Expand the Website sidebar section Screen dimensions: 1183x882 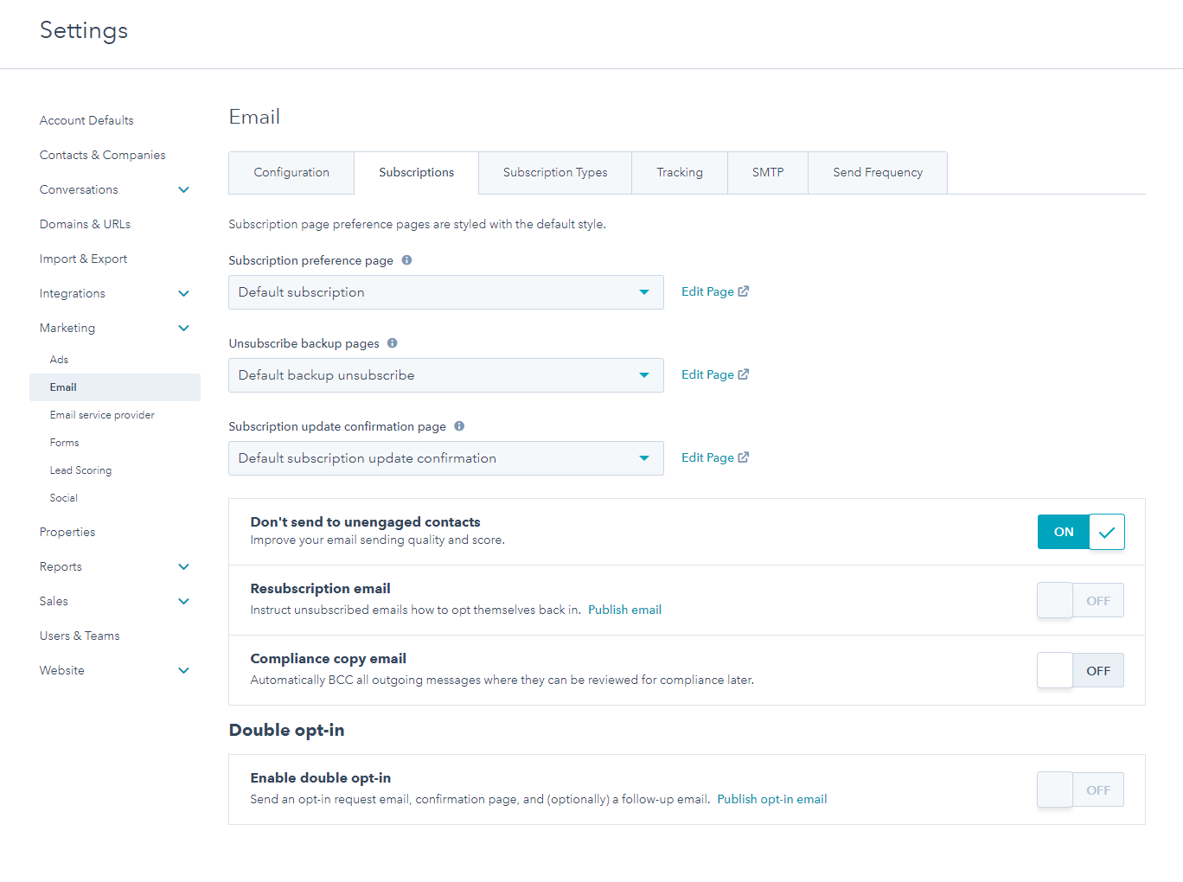point(183,670)
